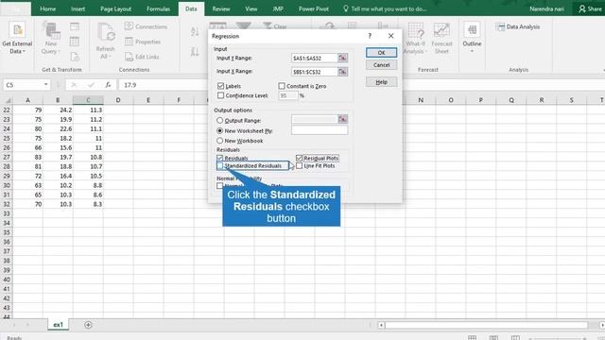The height and width of the screenshot is (340, 605).
Task: Open Get External Data menu
Action: tap(17, 39)
